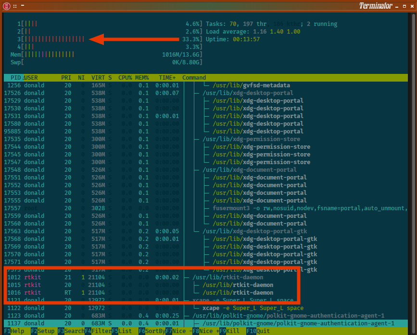Click the maximize square in title bar
Screen dimensions: 417x335
pos(404,6)
